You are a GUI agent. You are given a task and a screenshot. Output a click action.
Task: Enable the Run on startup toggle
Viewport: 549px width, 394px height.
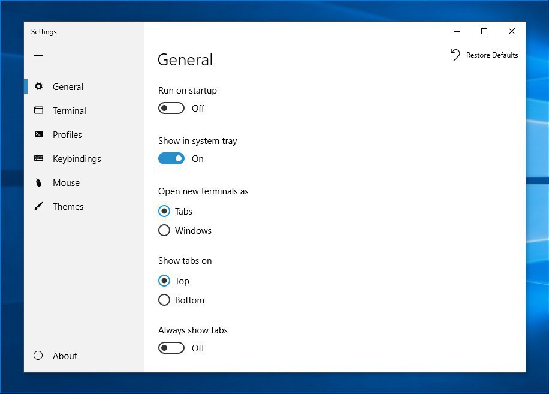point(171,108)
